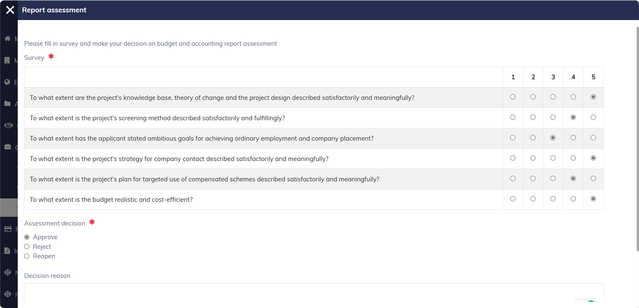Close the Report assessment dialog
Image resolution: width=639 pixels, height=308 pixels.
pyautogui.click(x=10, y=10)
